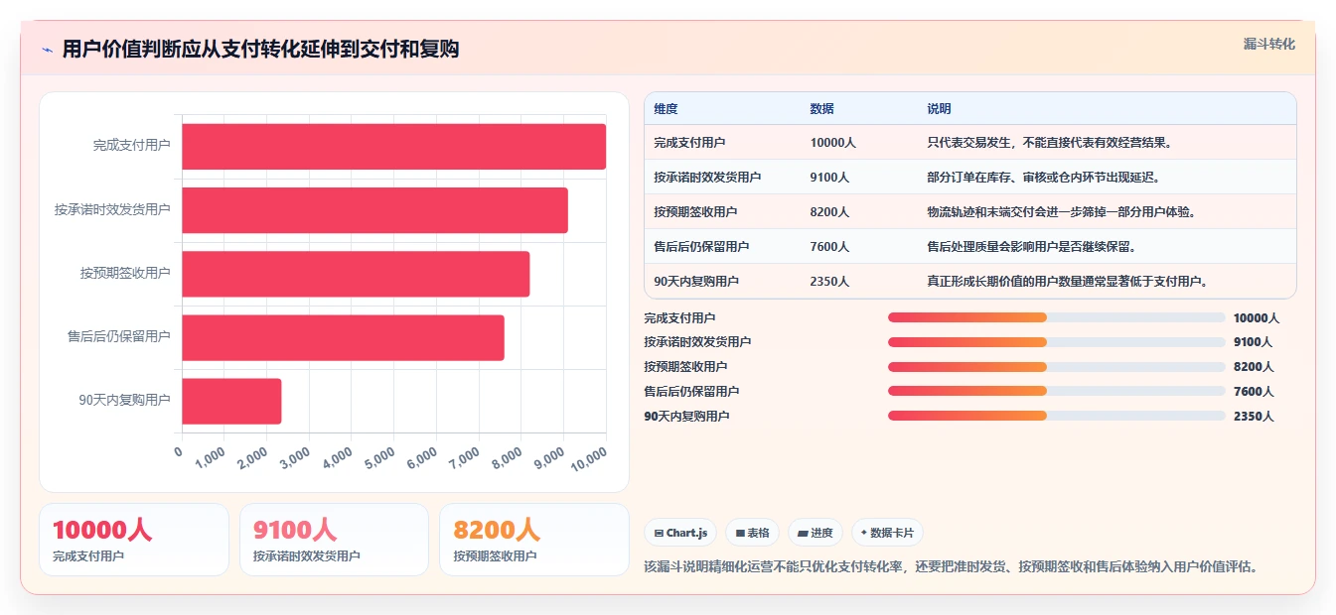The height and width of the screenshot is (615, 1336).
Task: Click the 90天内复购用户 bar in the chart
Action: coord(231,401)
